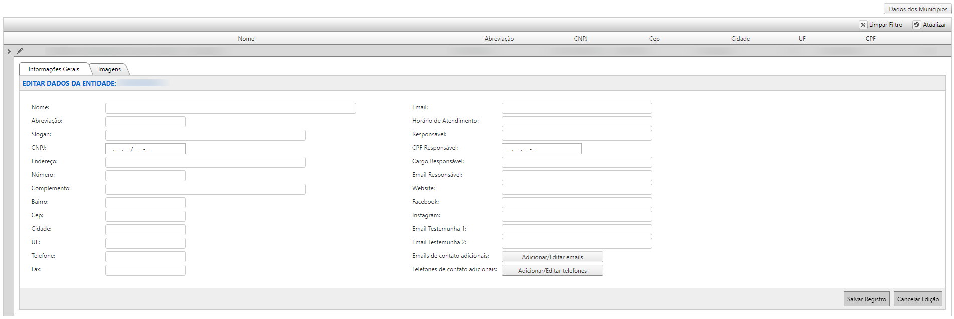Select the Informações Gerais tab
The width and height of the screenshot is (954, 319).
tap(54, 69)
